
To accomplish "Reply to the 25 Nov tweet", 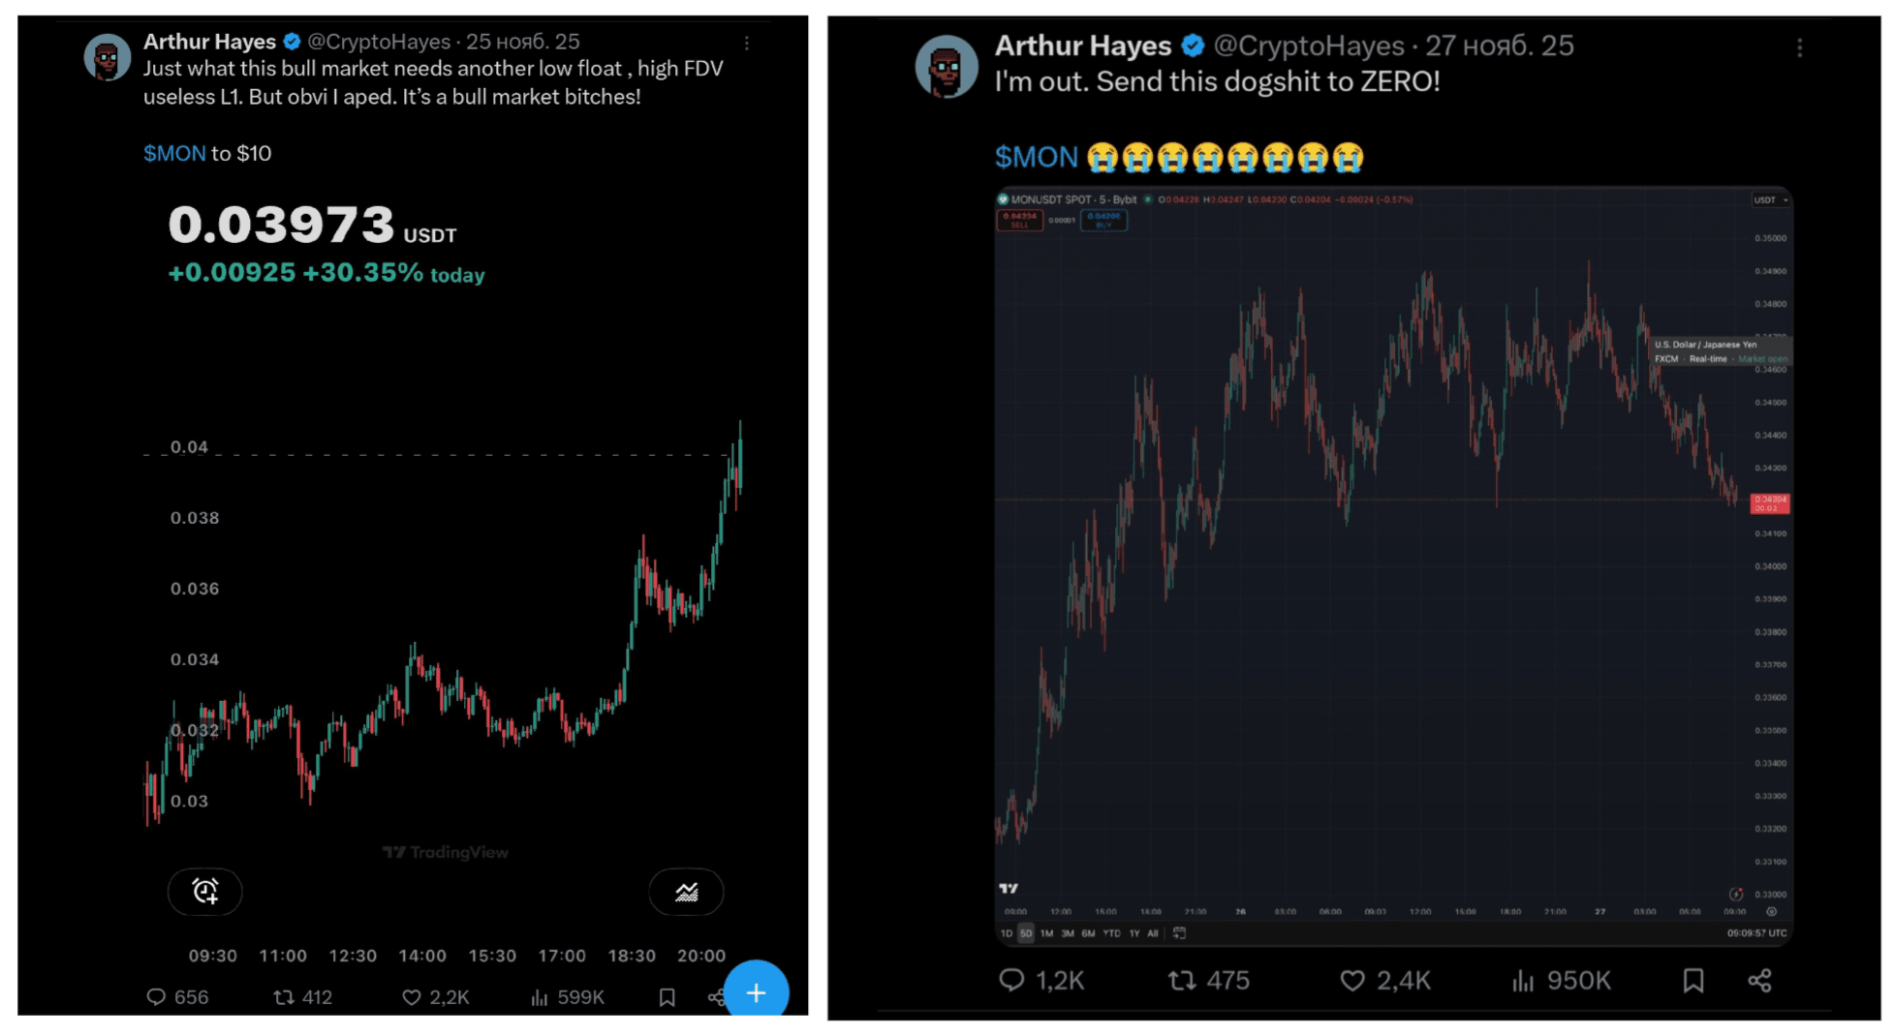I will click(x=156, y=996).
